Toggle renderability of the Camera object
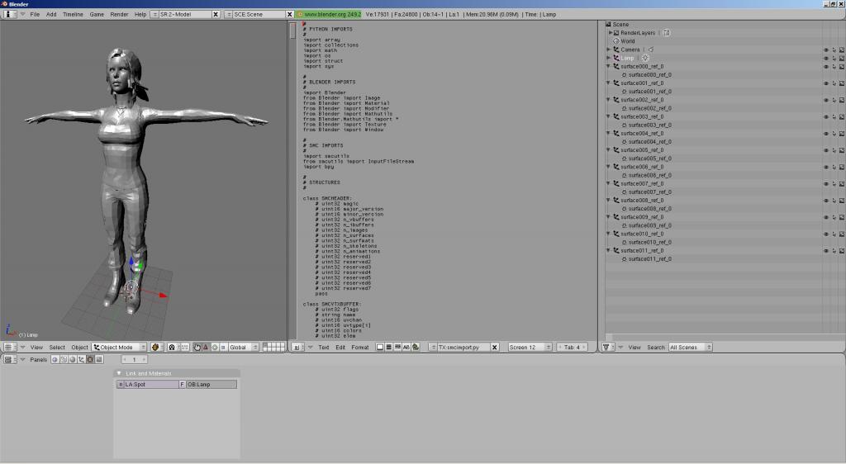The image size is (846, 464). [841, 50]
